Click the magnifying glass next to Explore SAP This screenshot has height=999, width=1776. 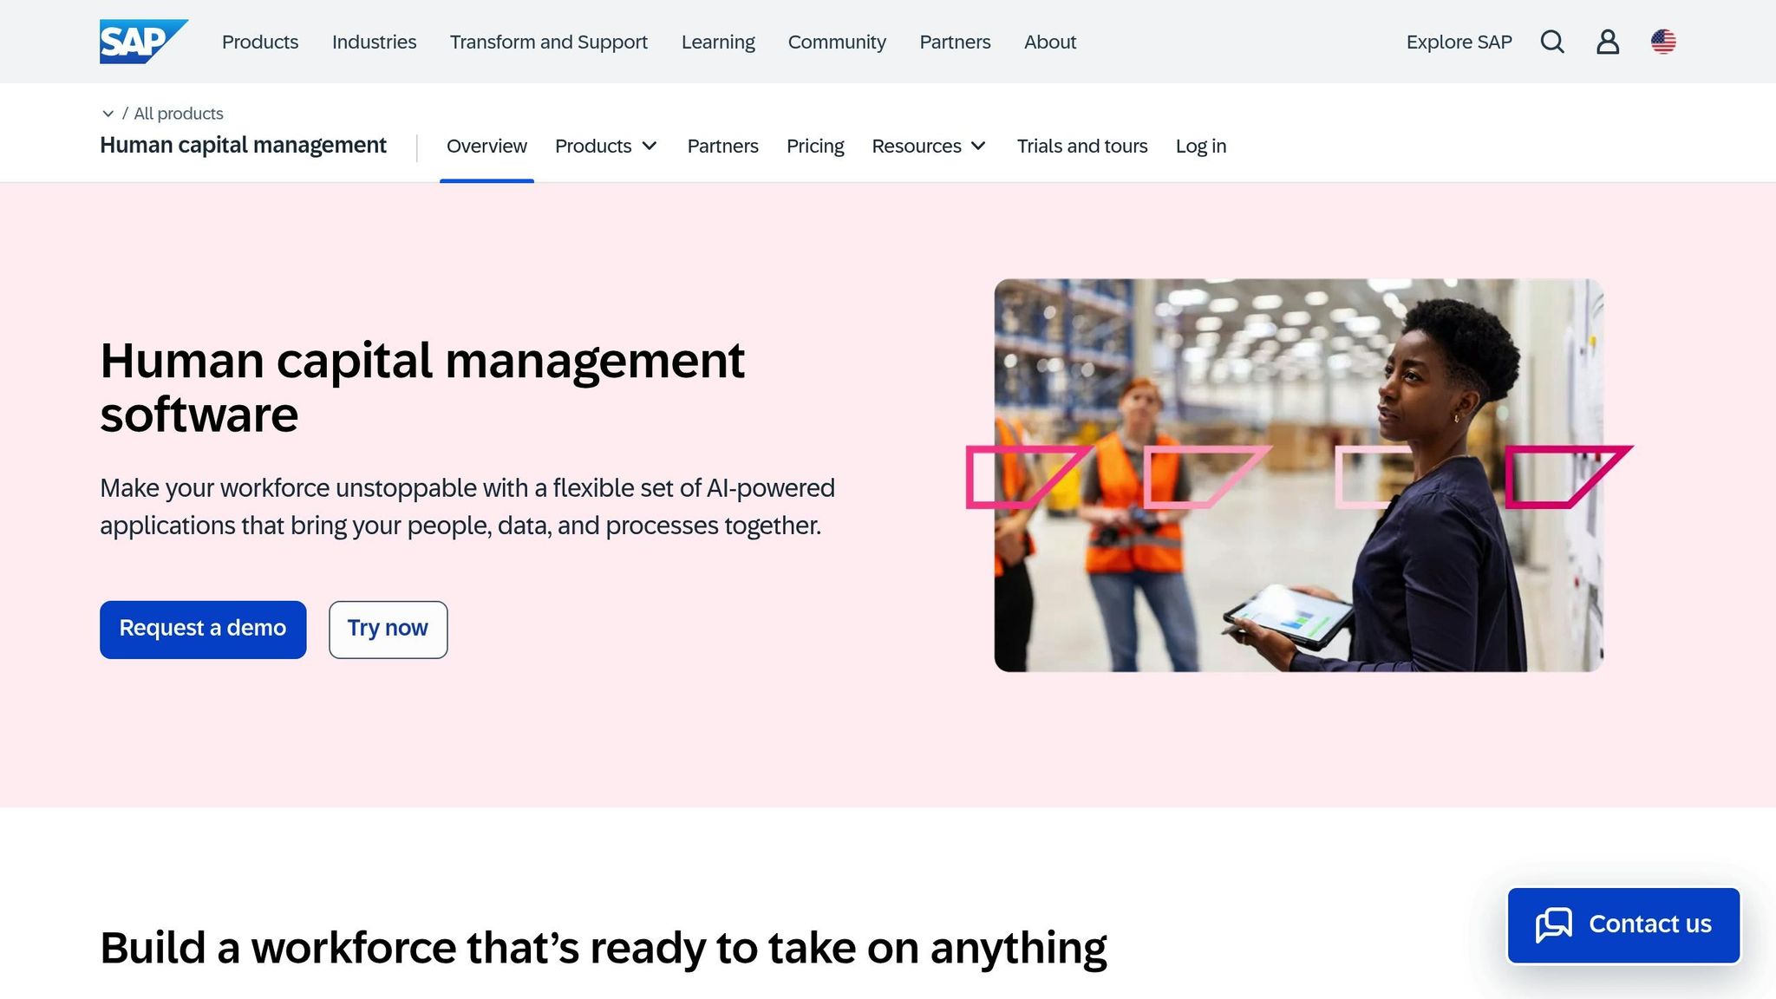point(1552,42)
